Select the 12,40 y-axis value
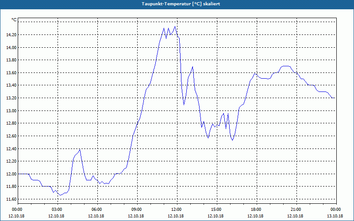The height and width of the screenshot is (221, 354). [12, 149]
